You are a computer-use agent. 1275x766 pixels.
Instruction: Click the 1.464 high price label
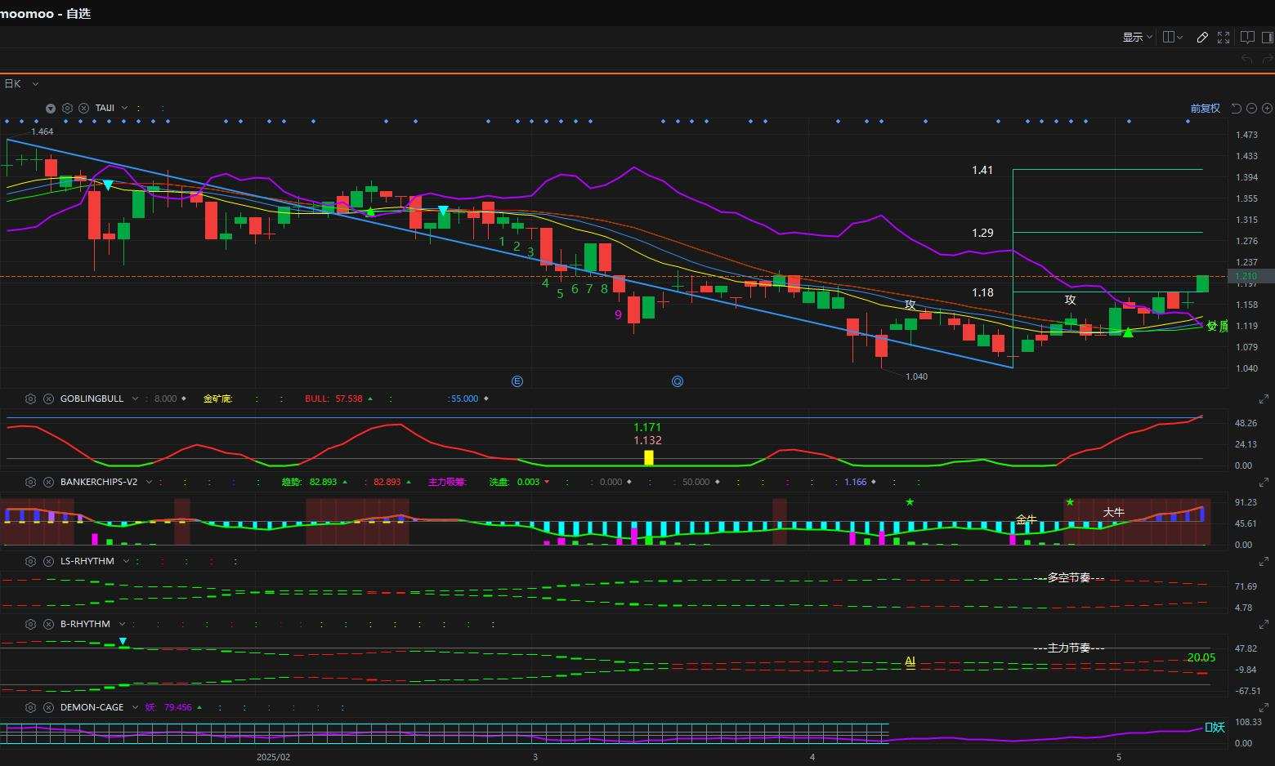42,131
